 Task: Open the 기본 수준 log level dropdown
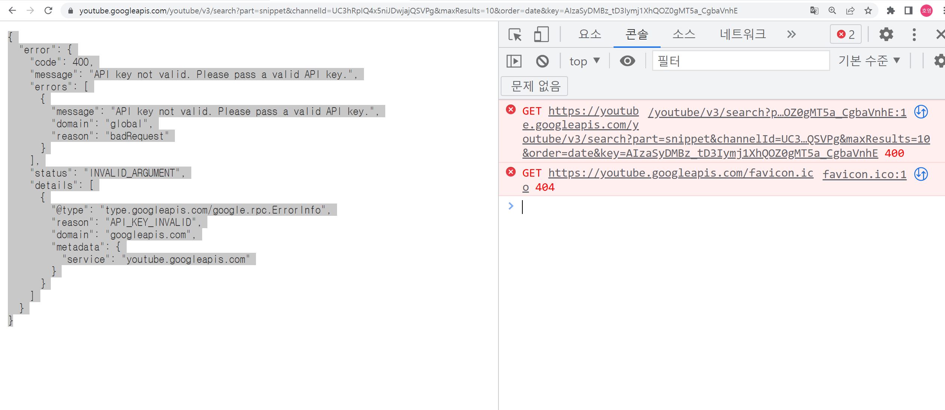point(869,61)
